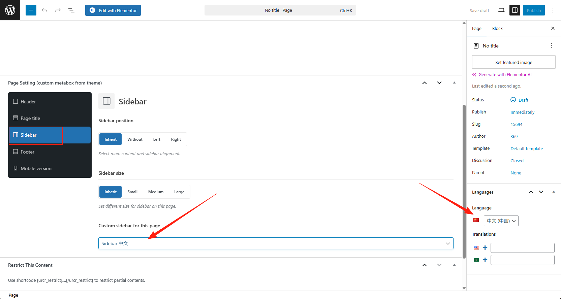Click the main editor vertical scrollbar

464,181
